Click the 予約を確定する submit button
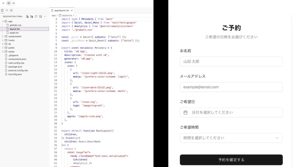 [x=231, y=160]
